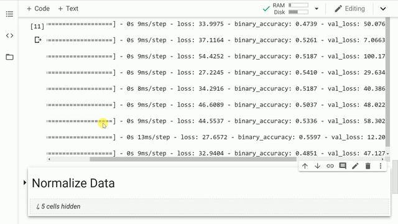Move cell up with the arrow icon
This screenshot has height=224, width=398.
click(305, 166)
